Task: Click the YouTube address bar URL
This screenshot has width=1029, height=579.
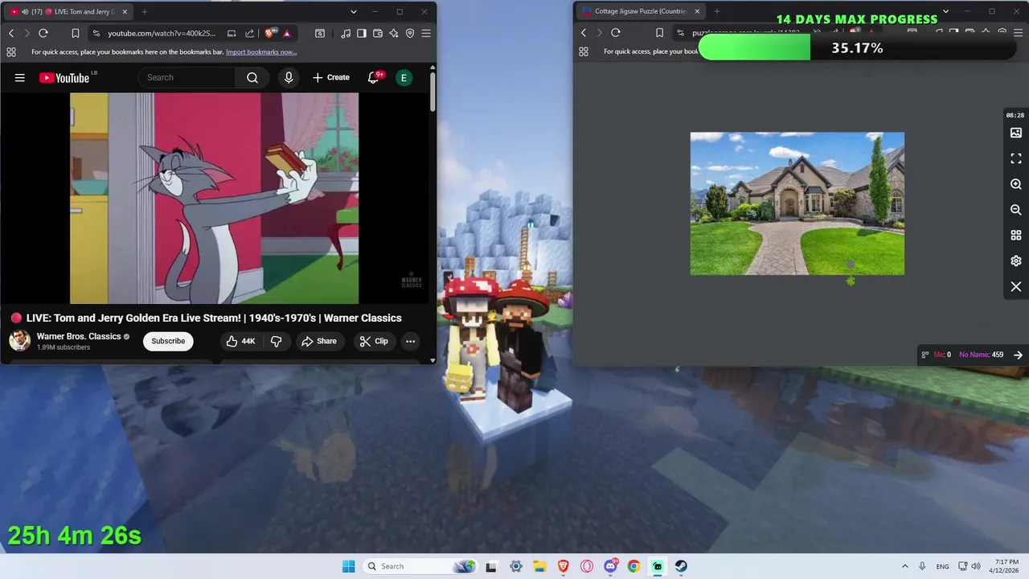Action: coord(162,33)
